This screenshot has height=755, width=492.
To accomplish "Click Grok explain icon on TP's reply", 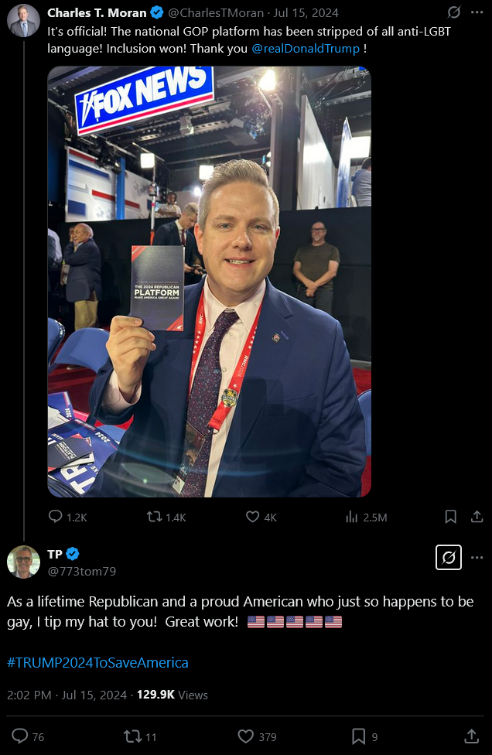I will 449,558.
